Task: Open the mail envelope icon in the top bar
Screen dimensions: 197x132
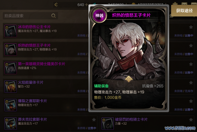Action: tap(184, 4)
